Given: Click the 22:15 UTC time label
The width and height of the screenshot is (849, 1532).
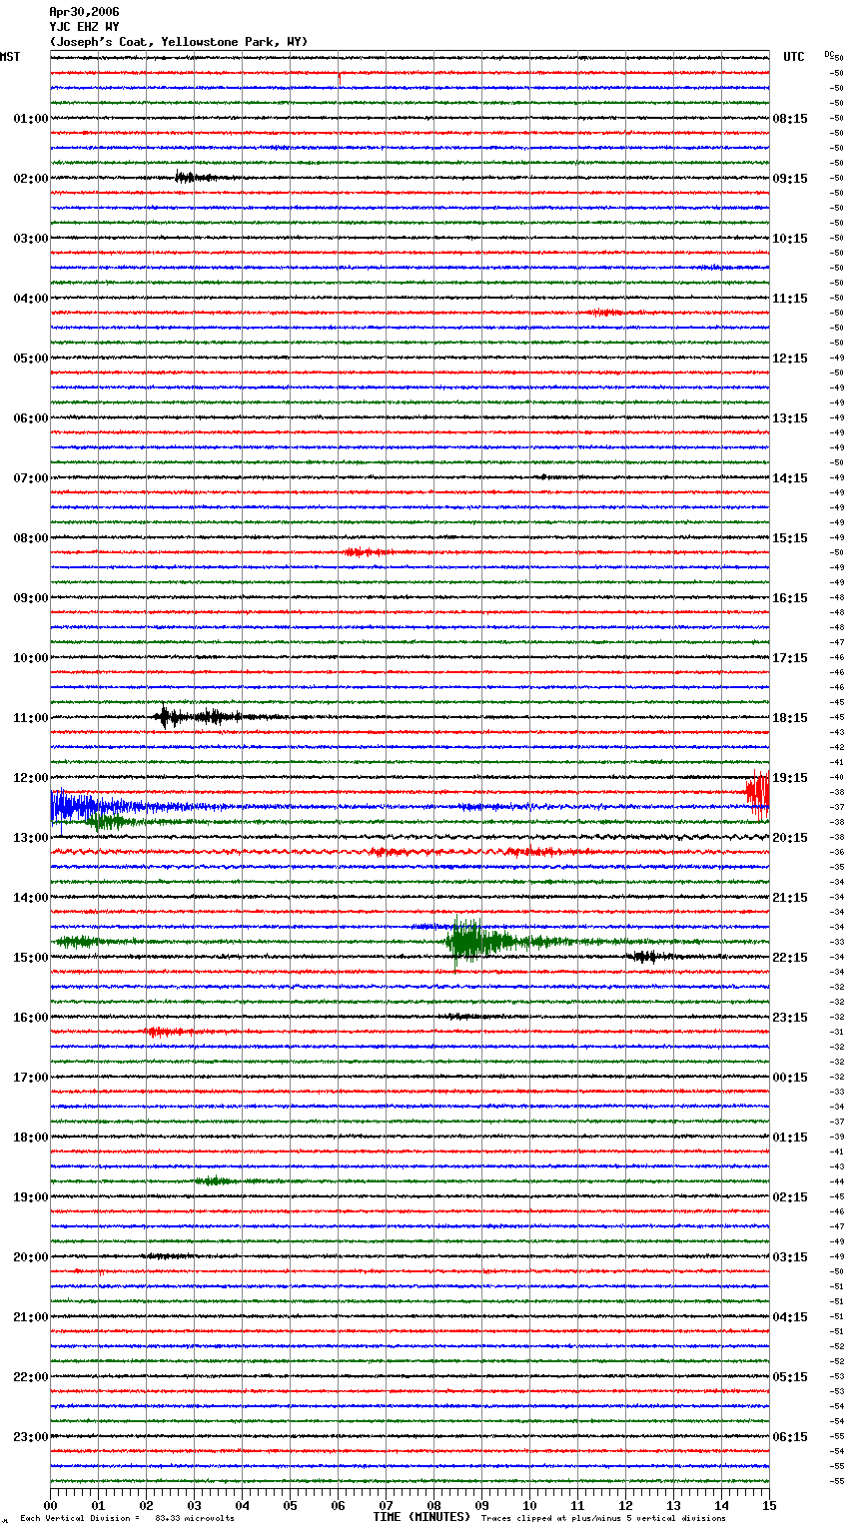Looking at the screenshot, I should (790, 958).
